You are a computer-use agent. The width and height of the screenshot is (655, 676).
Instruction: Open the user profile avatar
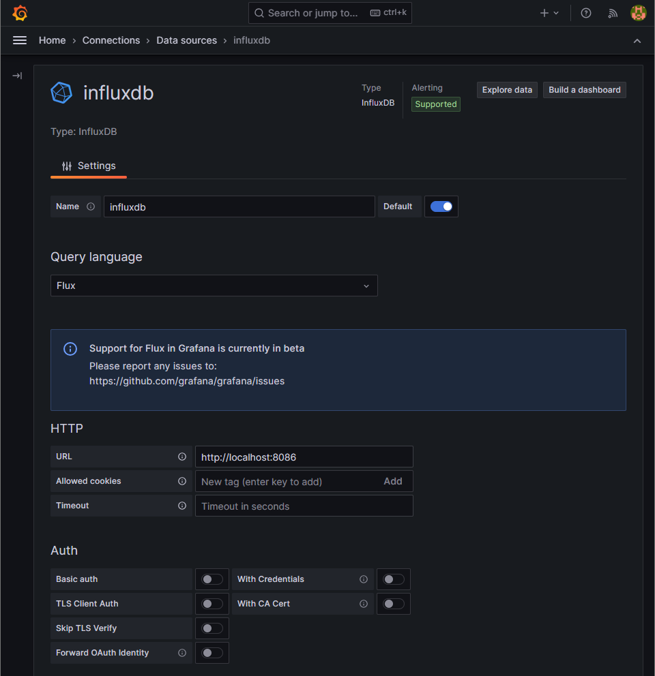coord(638,13)
